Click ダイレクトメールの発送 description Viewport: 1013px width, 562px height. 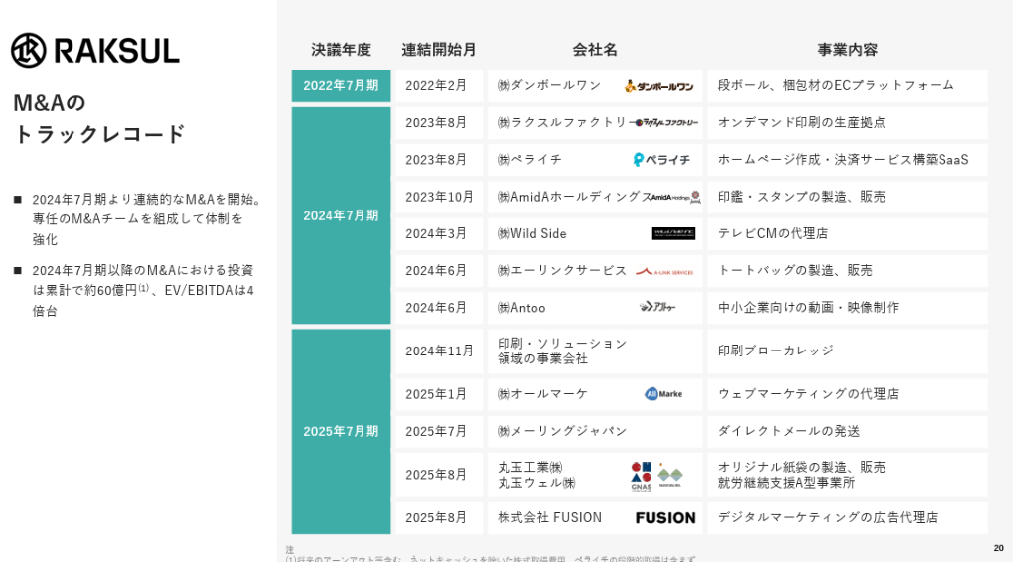(789, 431)
